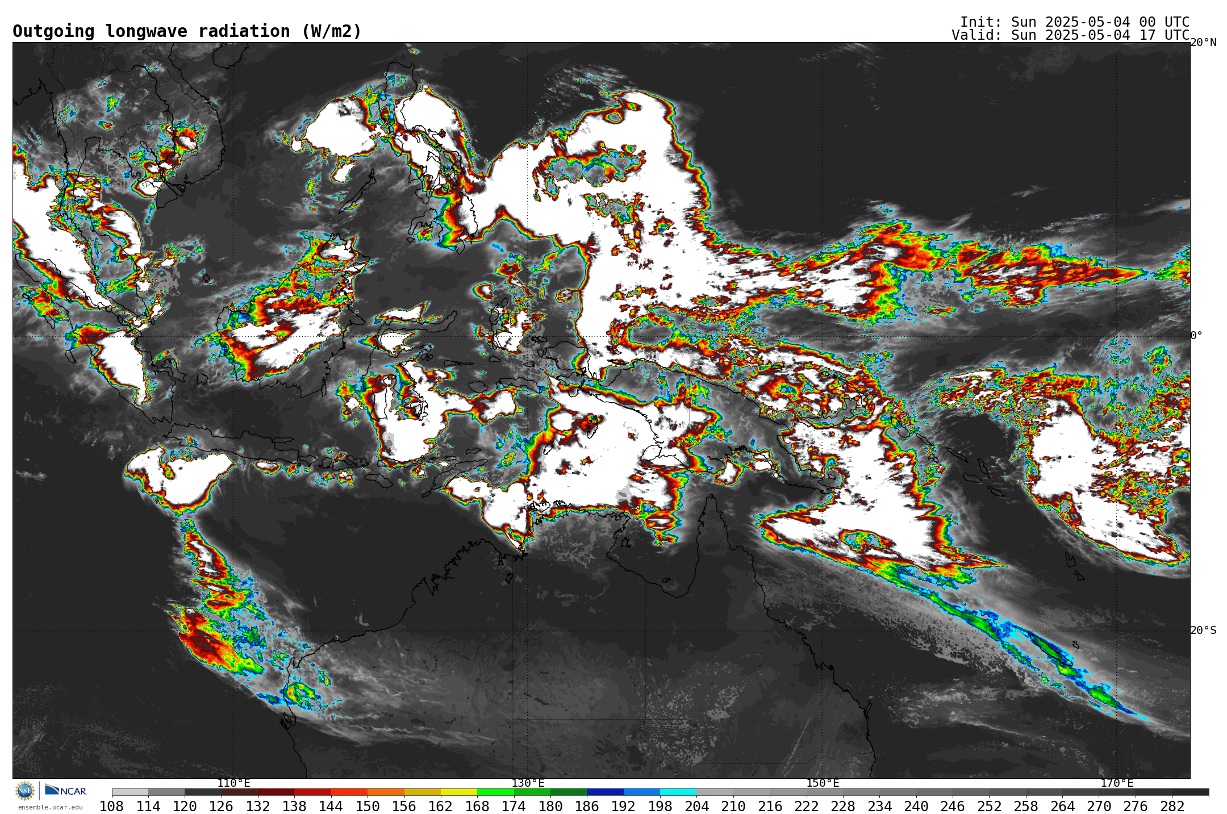Click the Valid: Sun 2025-05-04 17 UTC text

pos(1071,35)
